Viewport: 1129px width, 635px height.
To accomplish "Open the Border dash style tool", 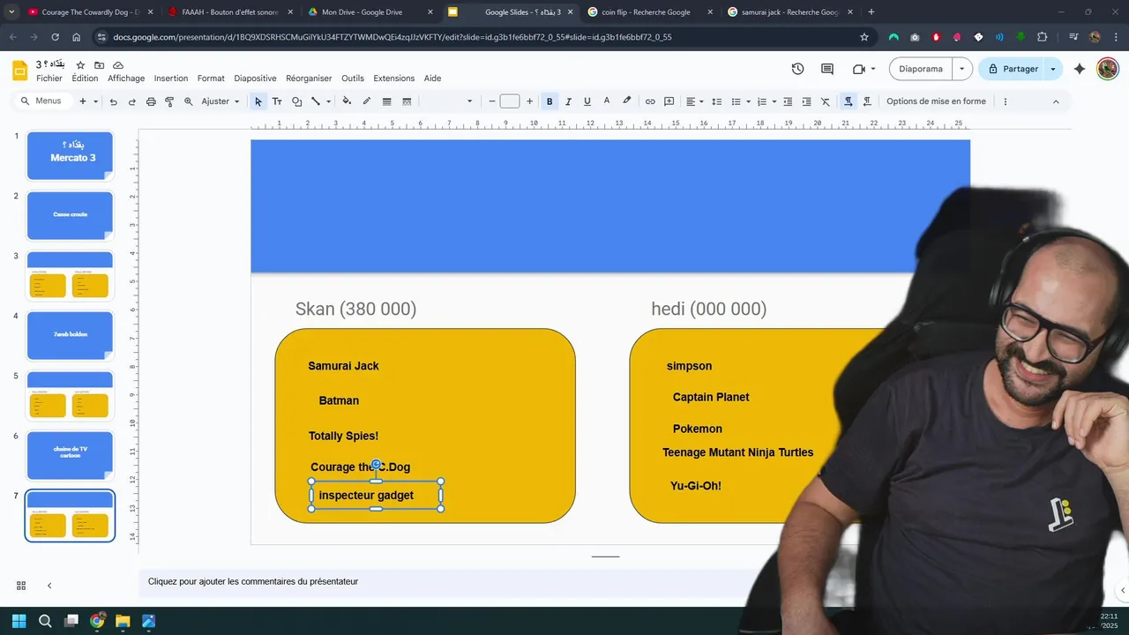I will point(407,101).
